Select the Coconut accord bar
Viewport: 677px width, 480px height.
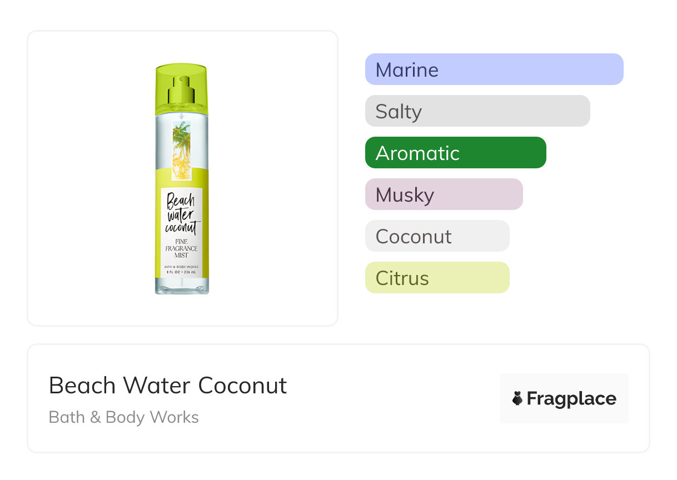[437, 236]
